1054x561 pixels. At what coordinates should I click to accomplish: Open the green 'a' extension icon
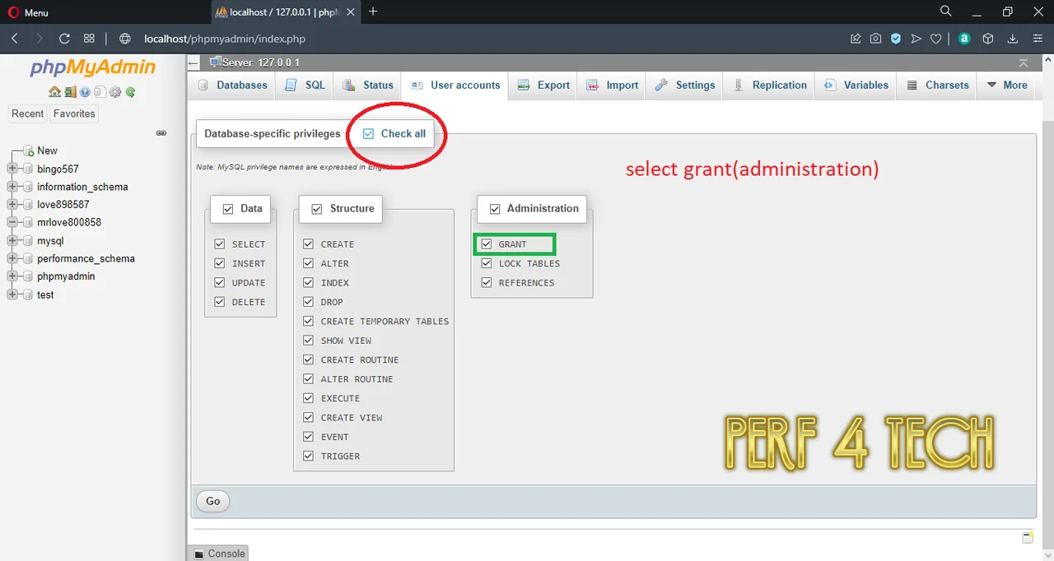tap(964, 39)
